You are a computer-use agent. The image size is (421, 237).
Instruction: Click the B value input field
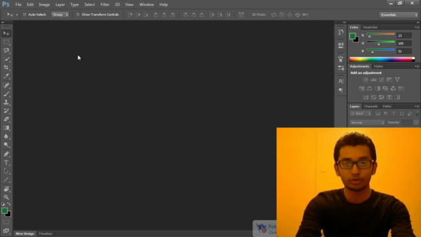404,51
